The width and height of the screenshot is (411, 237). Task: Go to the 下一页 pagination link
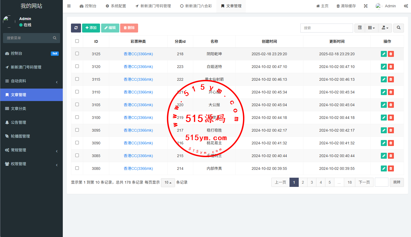coord(364,182)
